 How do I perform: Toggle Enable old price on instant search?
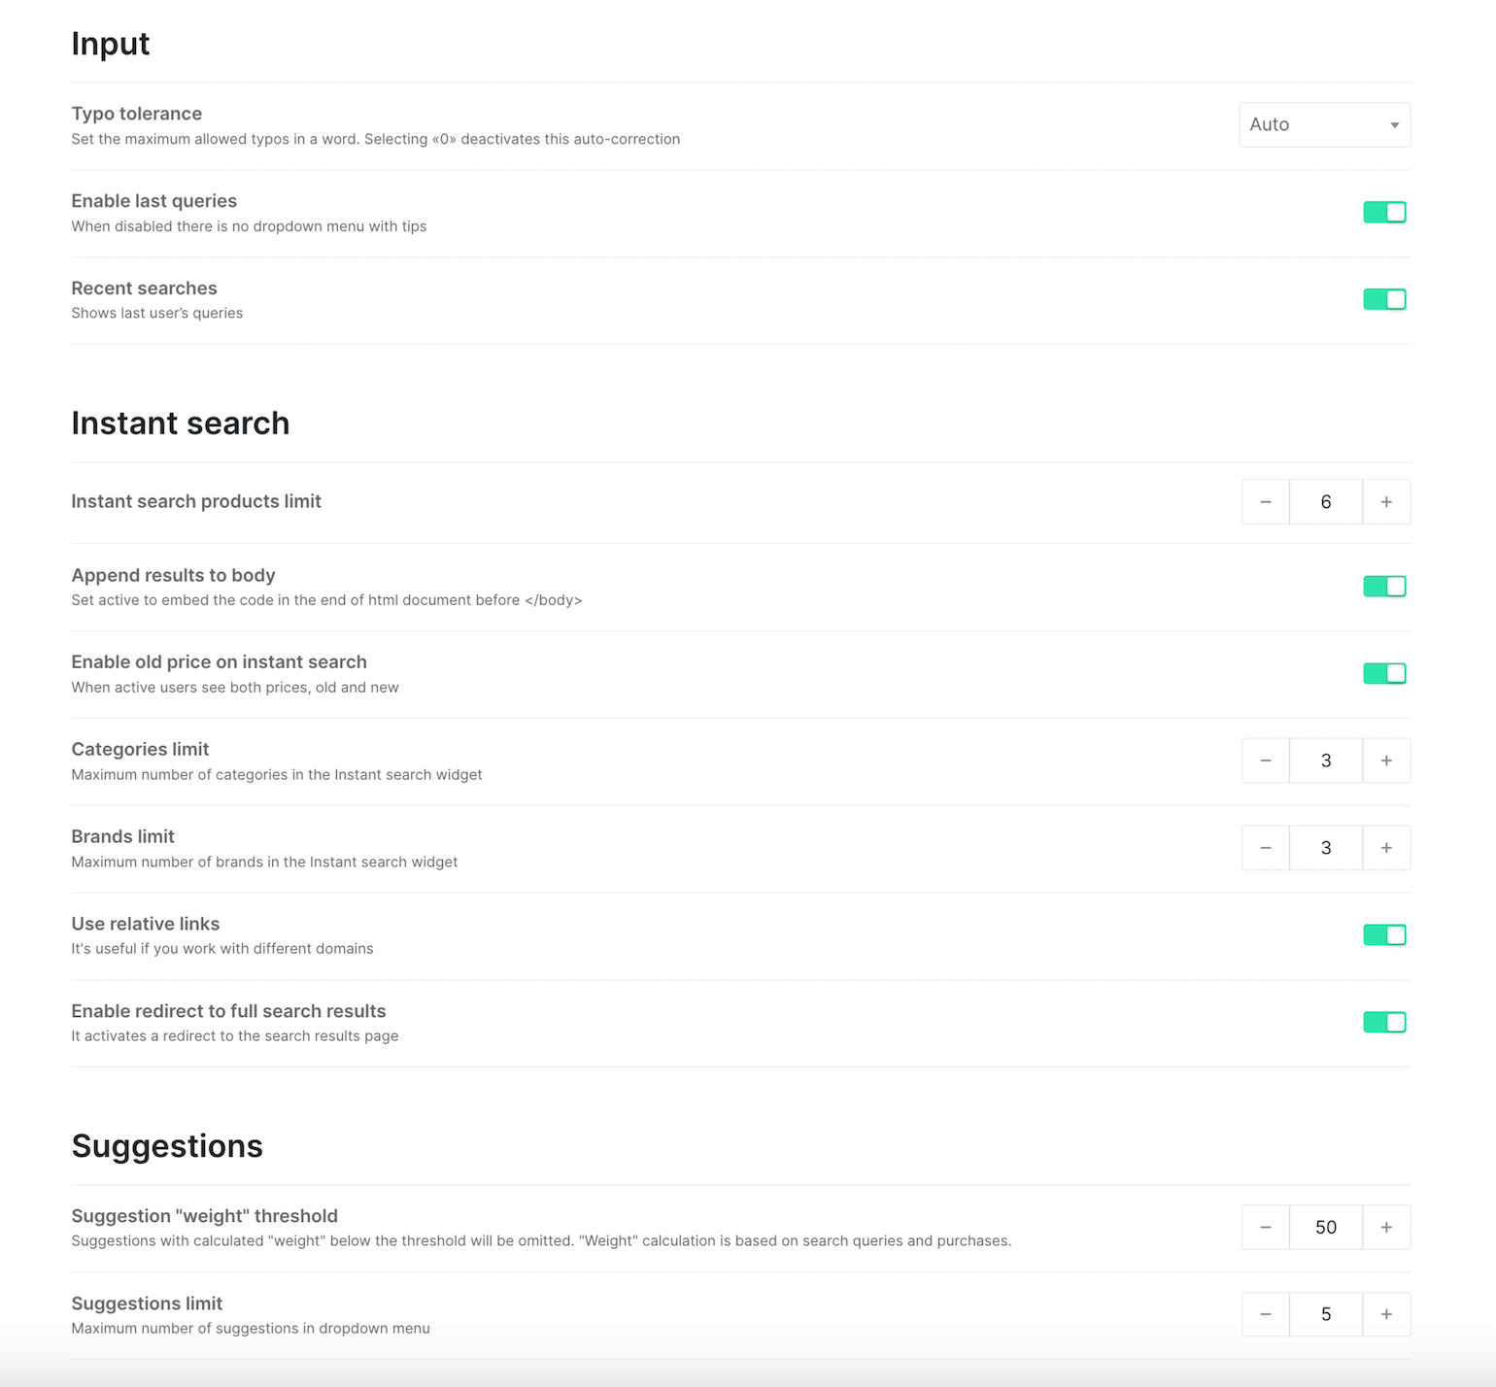tap(1384, 673)
